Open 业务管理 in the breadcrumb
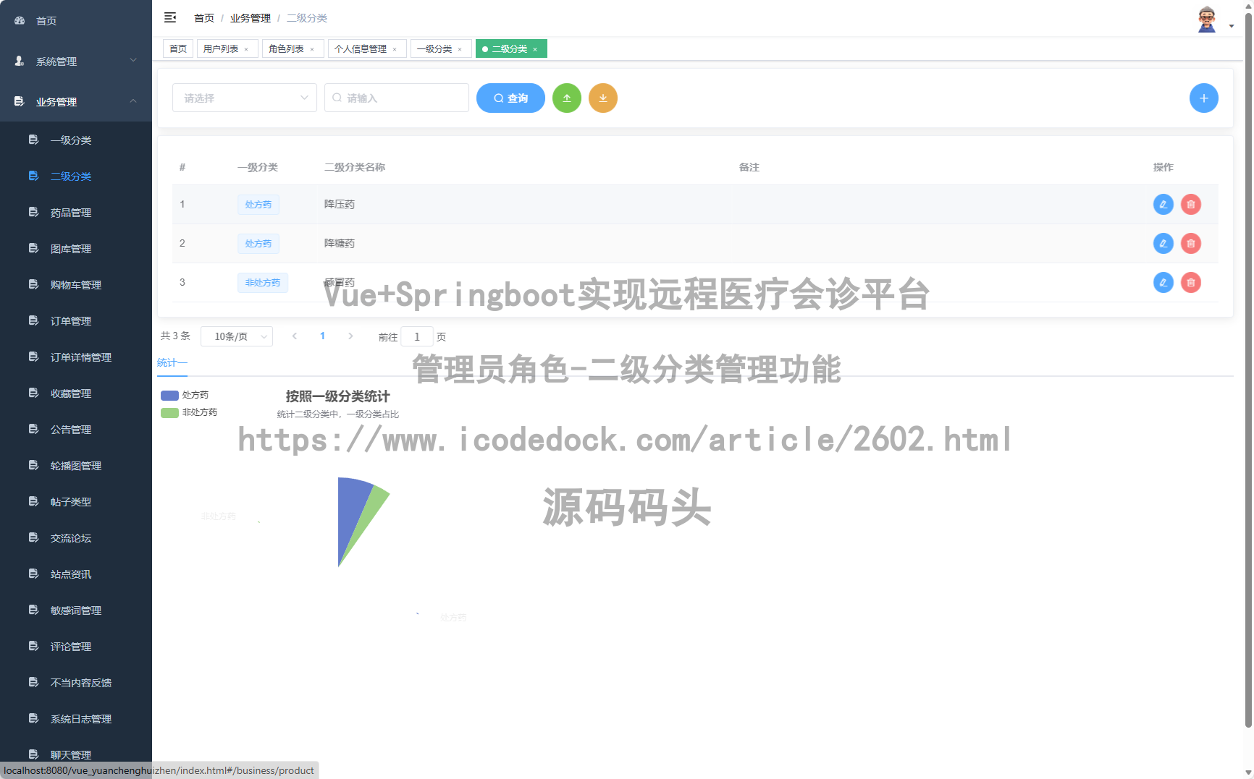The height and width of the screenshot is (779, 1254). 250,17
